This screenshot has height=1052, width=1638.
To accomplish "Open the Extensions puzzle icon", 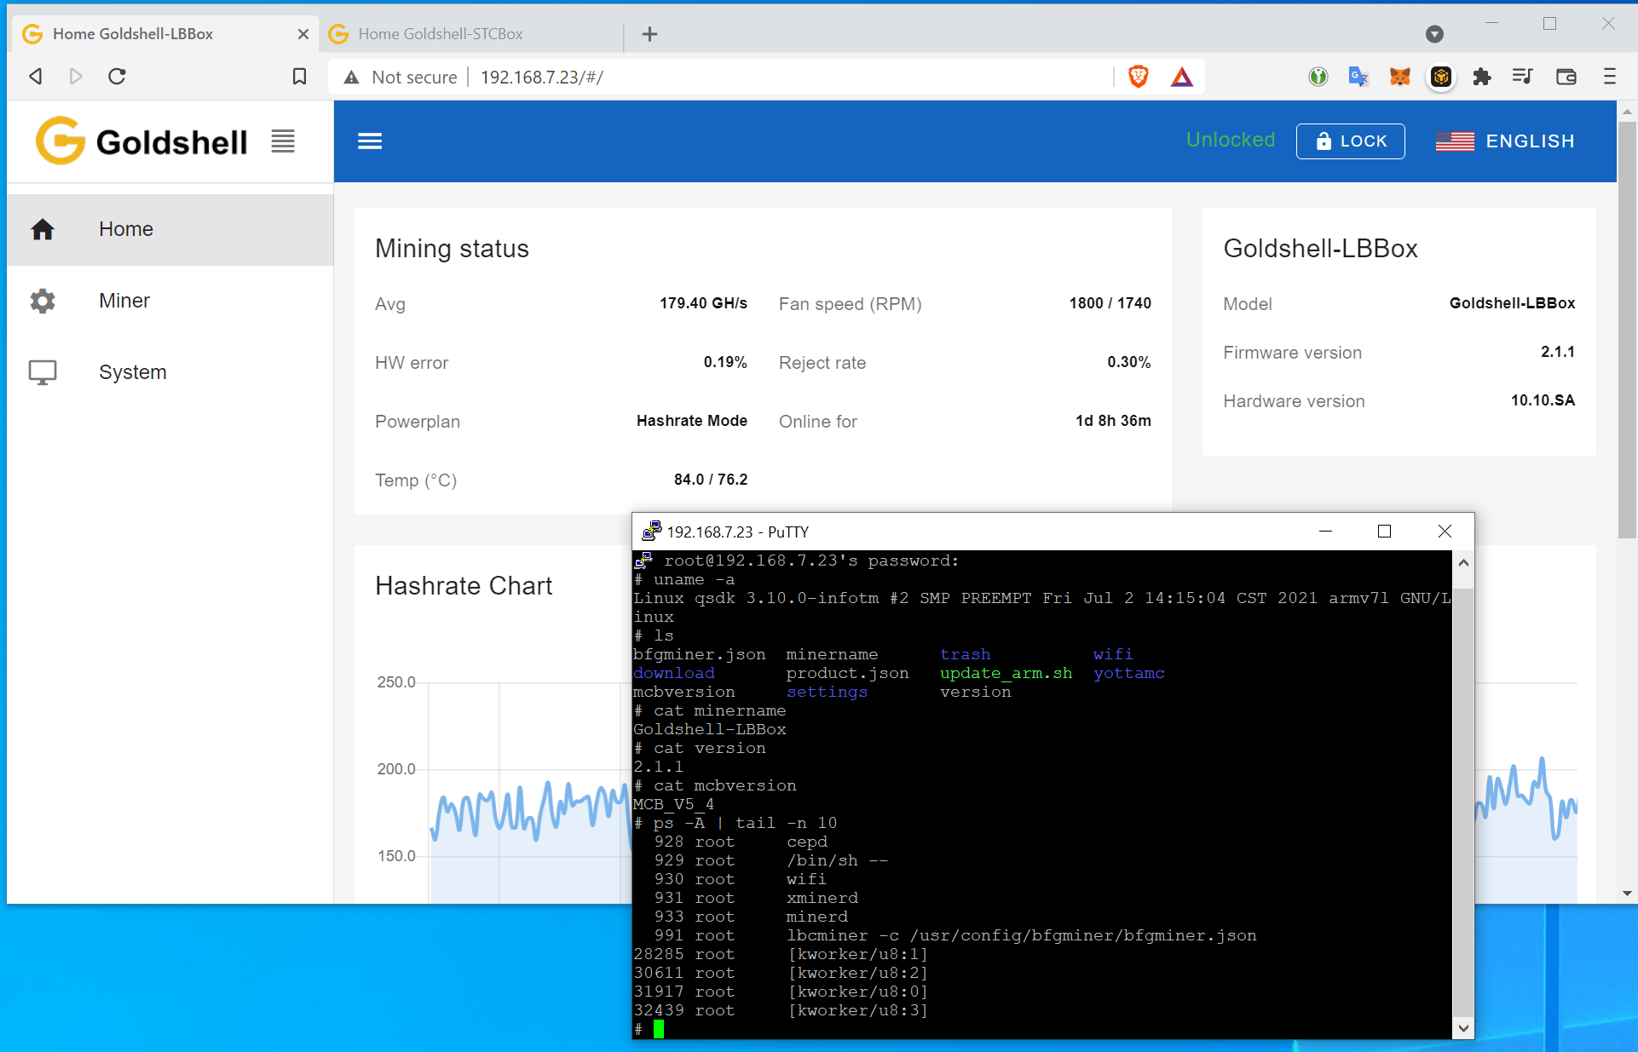I will click(1482, 77).
